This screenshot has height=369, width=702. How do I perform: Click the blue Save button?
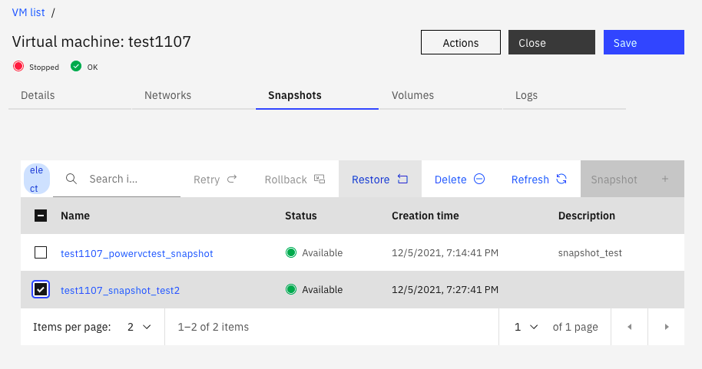point(644,43)
